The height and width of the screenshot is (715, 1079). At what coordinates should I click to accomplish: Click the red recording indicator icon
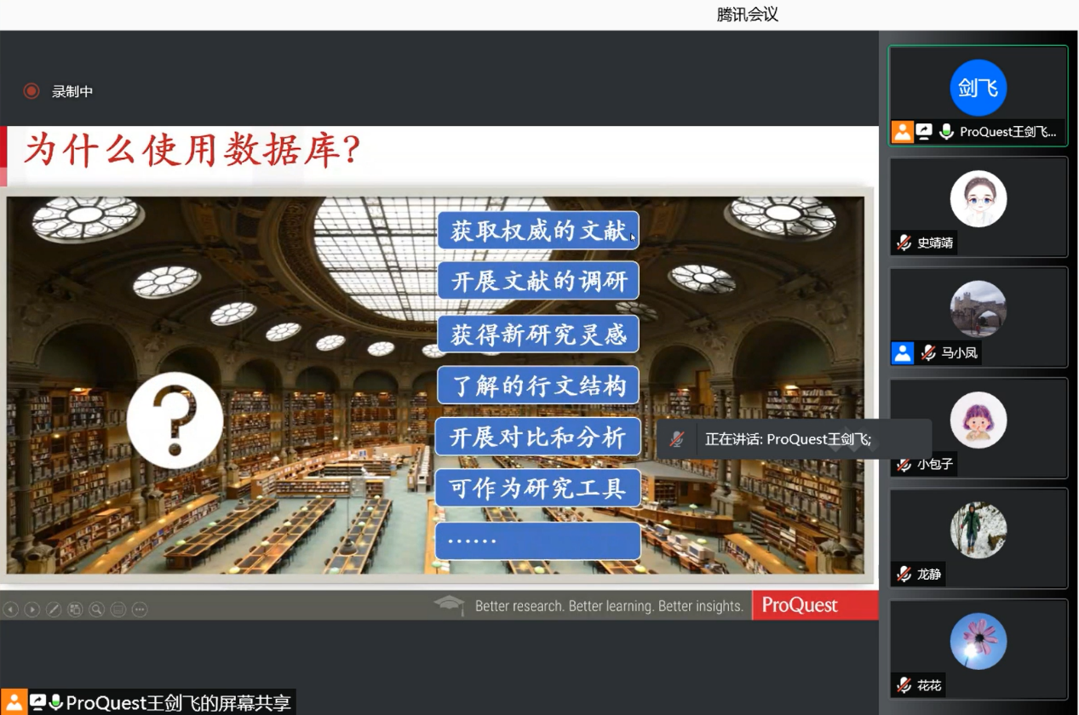pyautogui.click(x=32, y=91)
